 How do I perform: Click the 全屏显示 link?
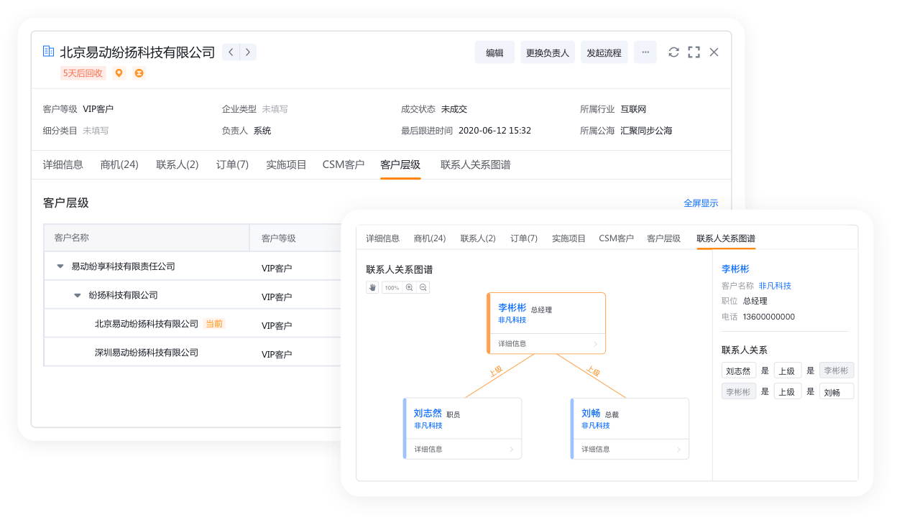(x=700, y=203)
